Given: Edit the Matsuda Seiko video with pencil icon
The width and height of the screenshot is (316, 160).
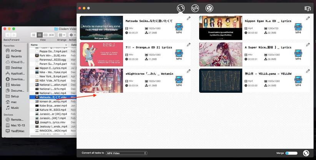Looking at the screenshot, I should pyautogui.click(x=188, y=18).
